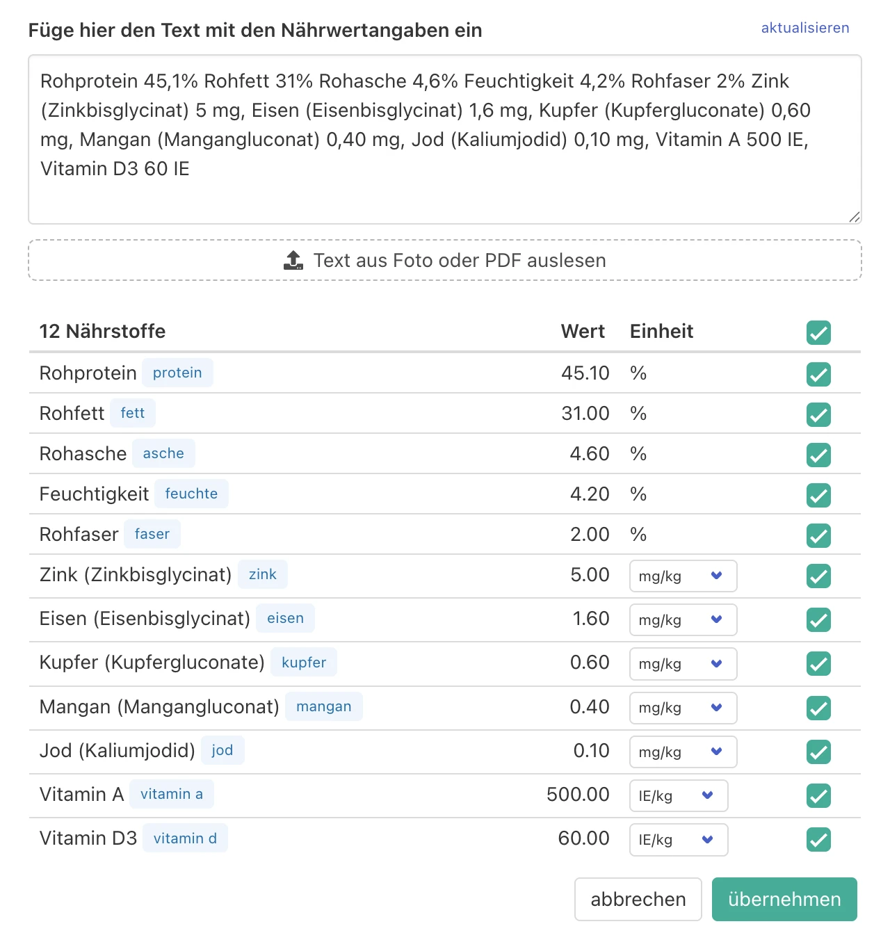Uncheck the Vitamin D3 row checkbox
Screen dimensions: 890x949
pyautogui.click(x=818, y=839)
